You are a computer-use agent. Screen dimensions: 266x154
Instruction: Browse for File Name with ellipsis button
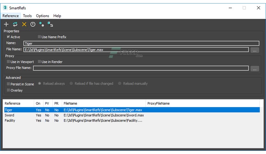pyautogui.click(x=255, y=50)
